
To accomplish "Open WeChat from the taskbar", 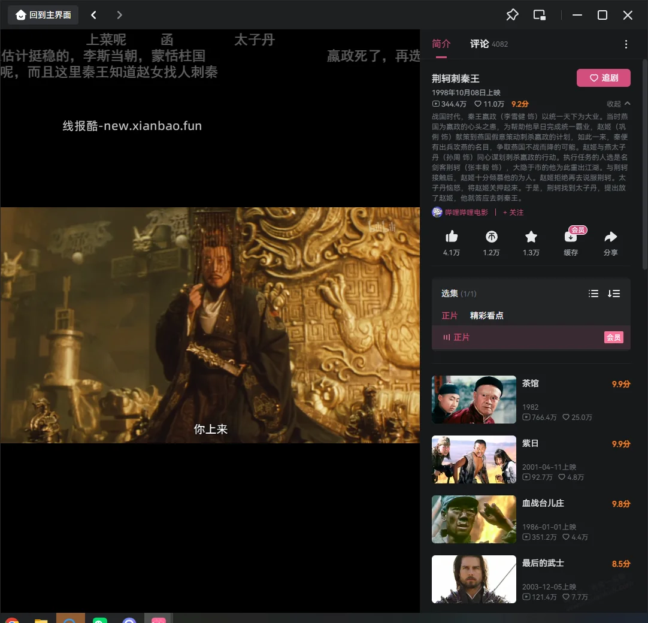I will point(100,619).
